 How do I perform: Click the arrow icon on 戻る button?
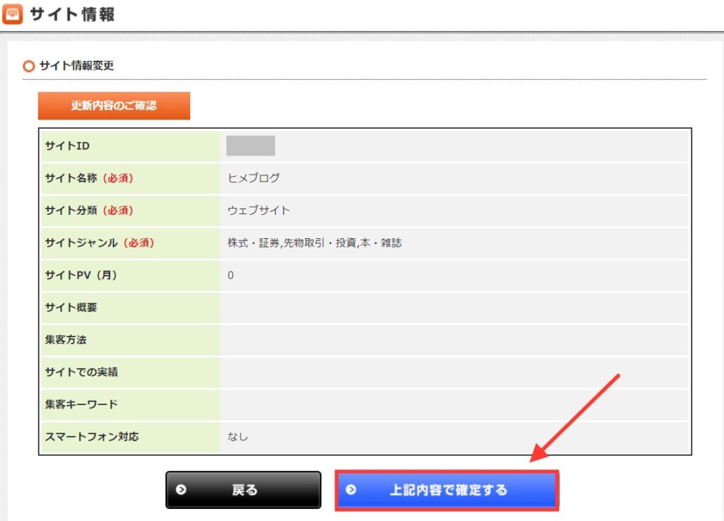tap(182, 490)
